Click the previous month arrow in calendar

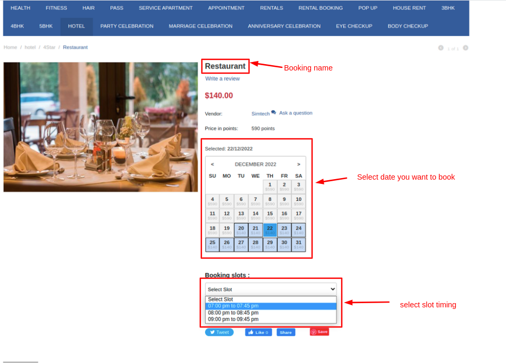click(212, 164)
